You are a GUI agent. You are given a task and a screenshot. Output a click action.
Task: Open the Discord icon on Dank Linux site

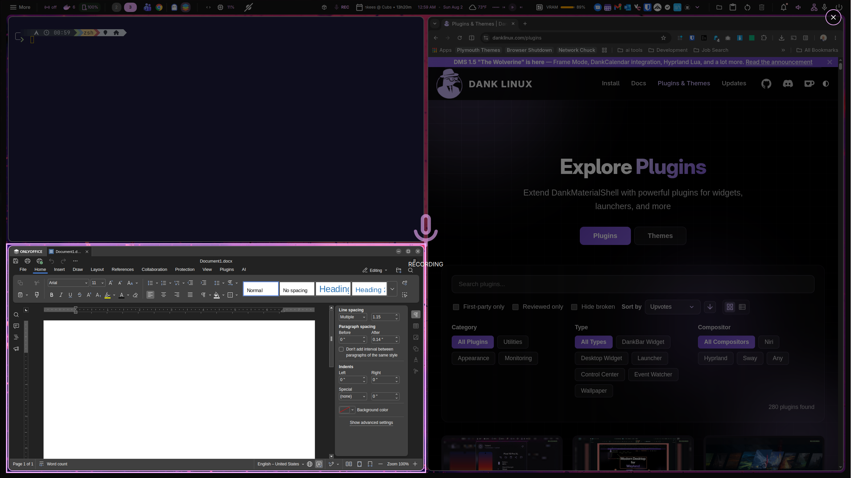click(788, 84)
